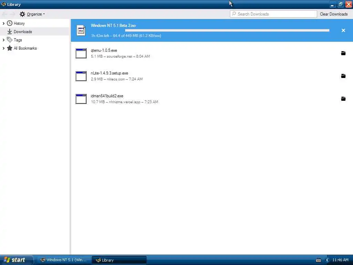Click the History clock icon
Screen dimensions: 353x265
[10, 23]
